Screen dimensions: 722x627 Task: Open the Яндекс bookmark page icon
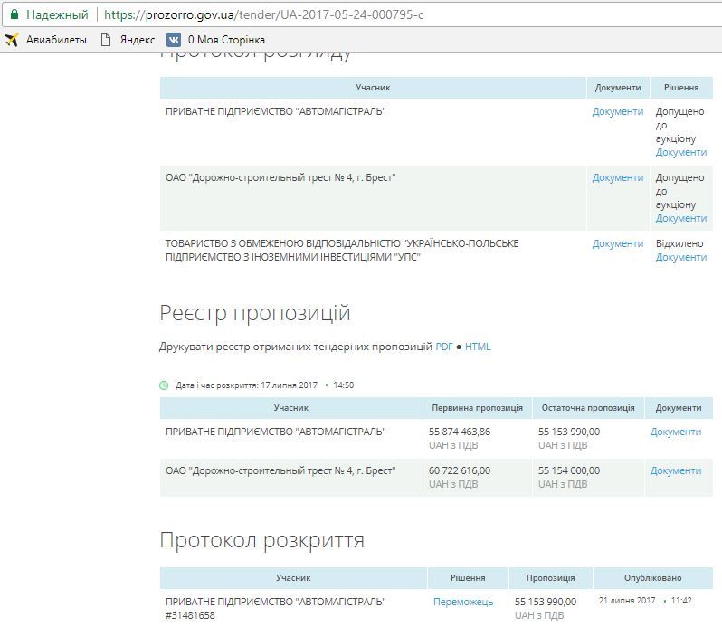click(106, 40)
